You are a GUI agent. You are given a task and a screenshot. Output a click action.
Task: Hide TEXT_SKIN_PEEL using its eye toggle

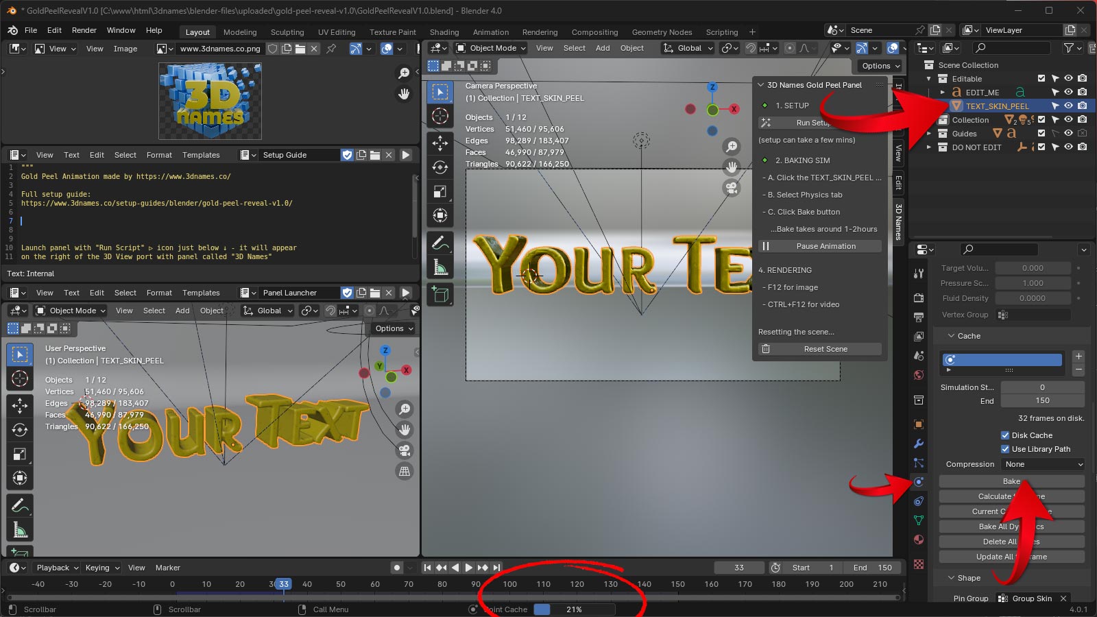coord(1067,106)
